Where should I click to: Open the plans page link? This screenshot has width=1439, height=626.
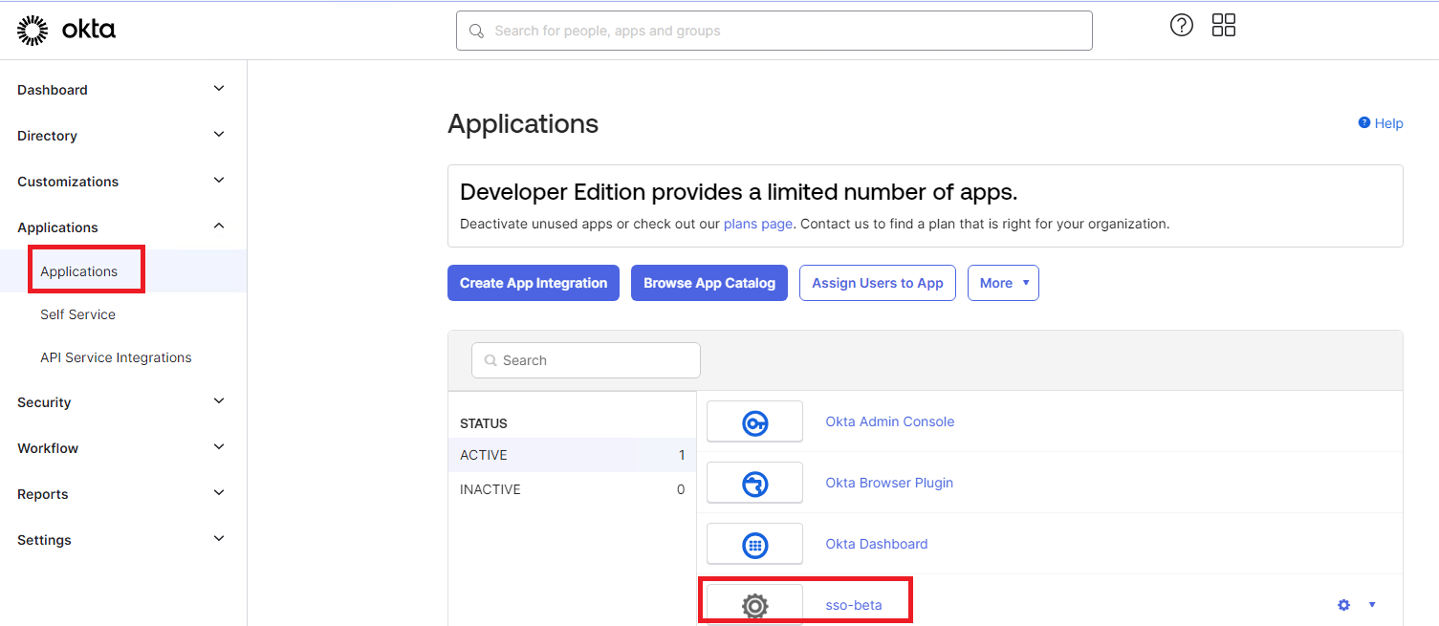pos(757,223)
